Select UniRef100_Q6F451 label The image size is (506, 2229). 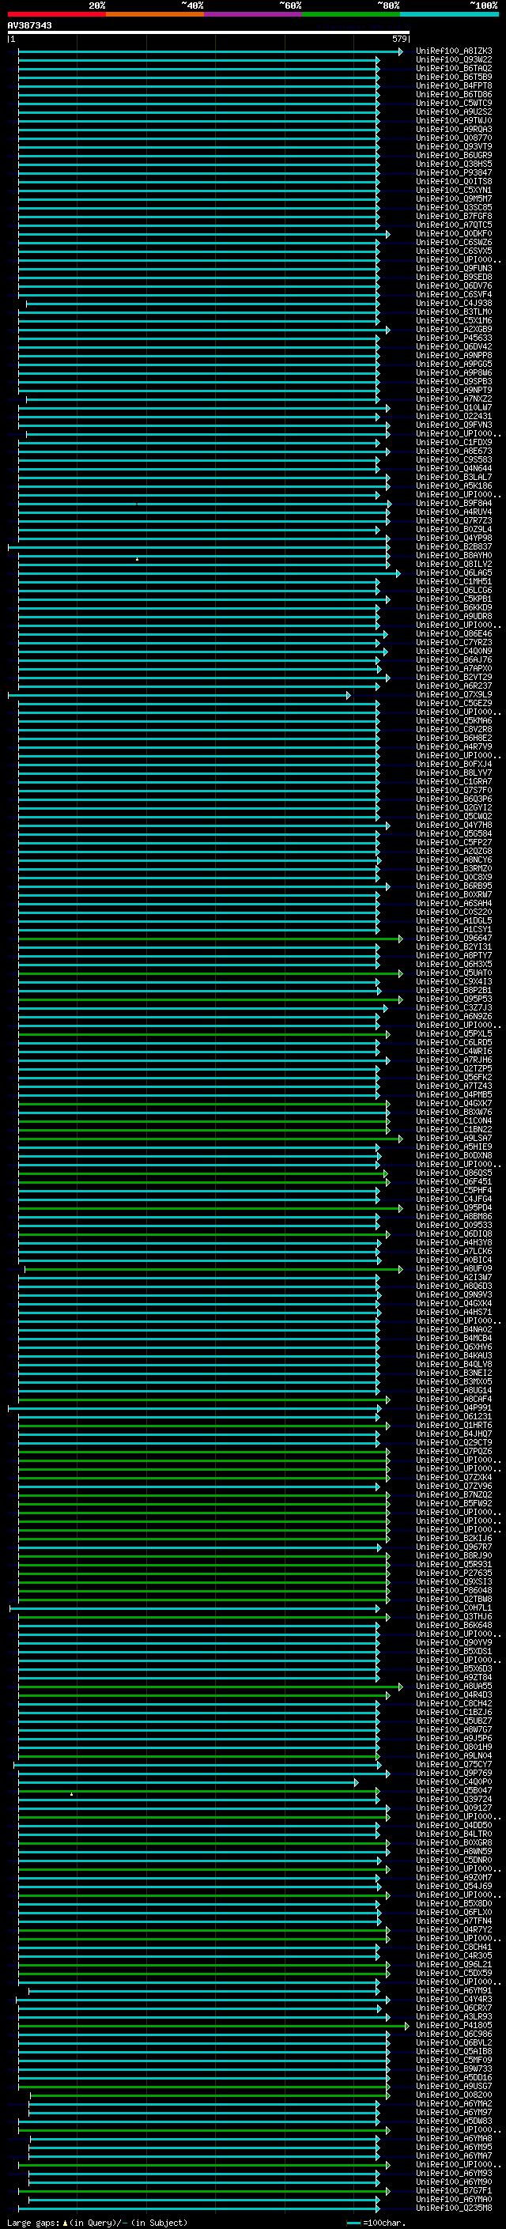tap(454, 1182)
